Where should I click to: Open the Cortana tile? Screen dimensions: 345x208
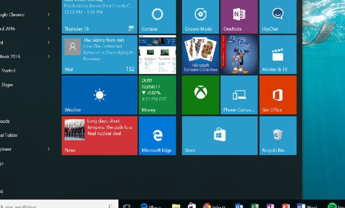(157, 17)
